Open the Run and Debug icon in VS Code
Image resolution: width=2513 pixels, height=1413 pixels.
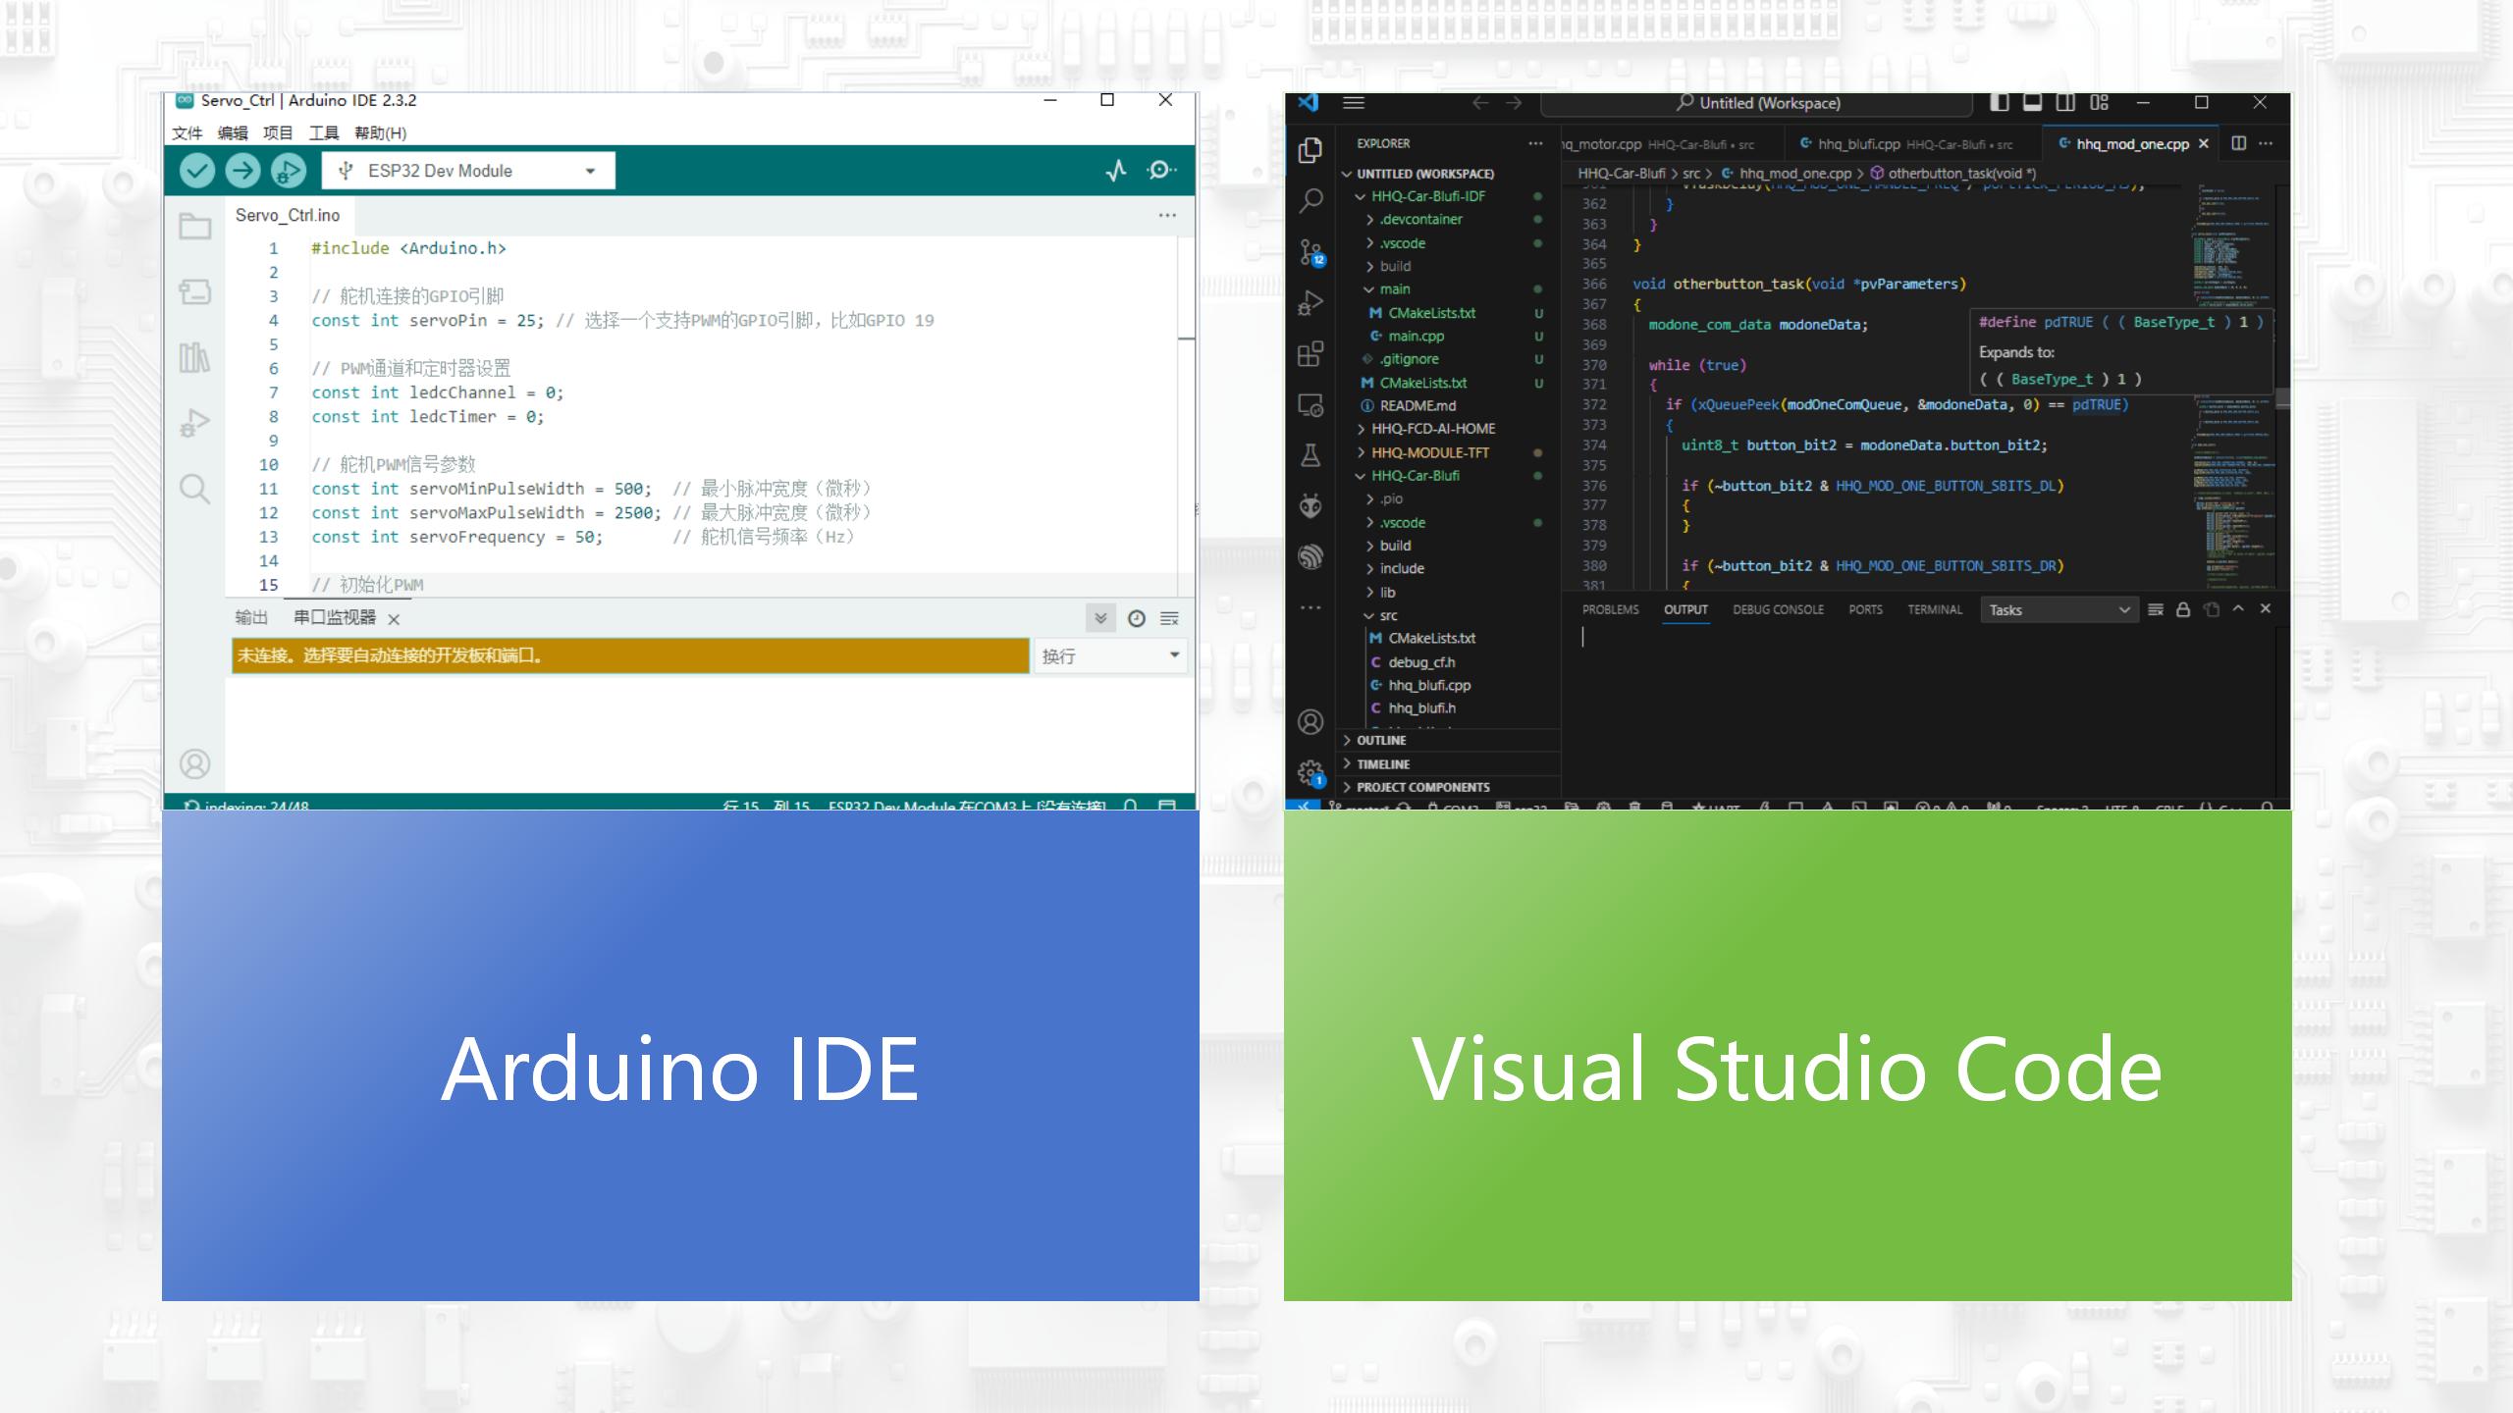[1310, 303]
